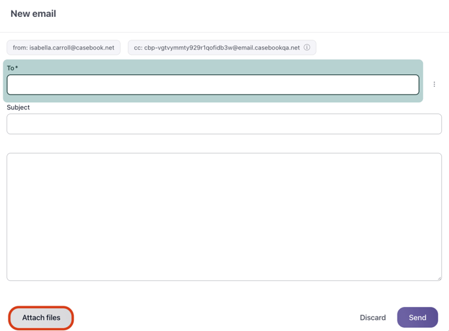Viewport: 449px width, 331px height.
Task: Click the "from:" prefix text in sender chip
Action: 20,48
